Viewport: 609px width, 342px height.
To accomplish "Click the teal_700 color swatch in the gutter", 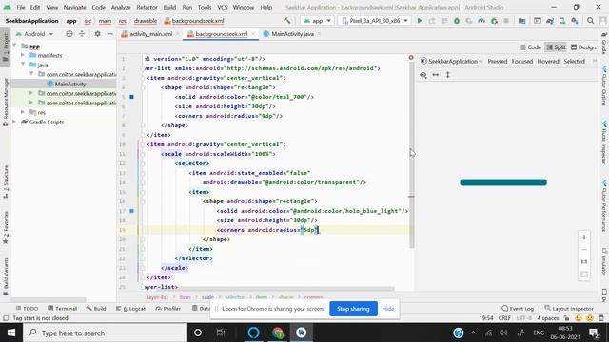I will pos(131,97).
